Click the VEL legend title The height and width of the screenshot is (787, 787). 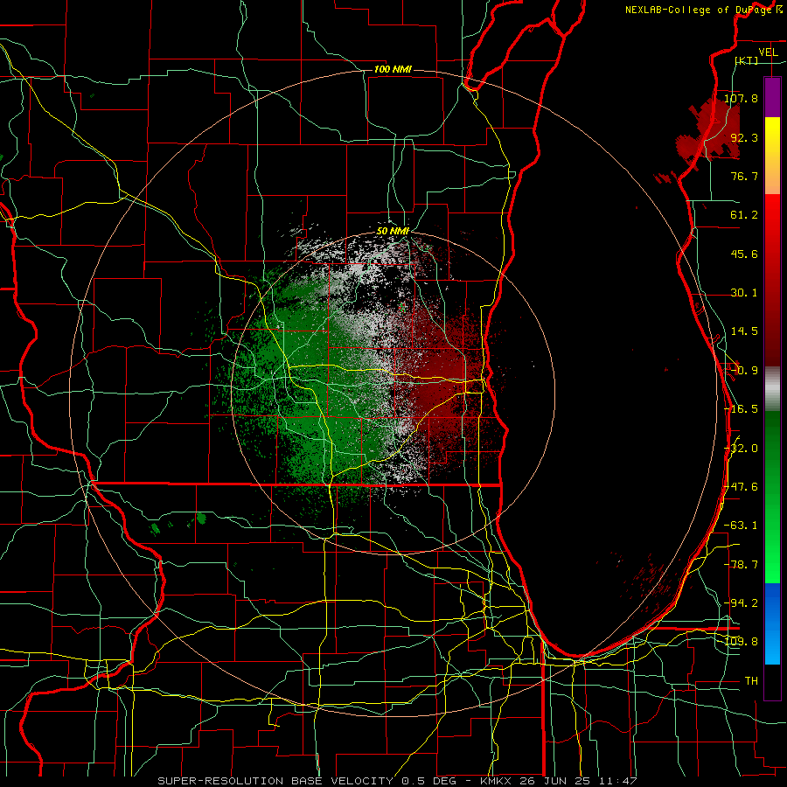(x=768, y=52)
